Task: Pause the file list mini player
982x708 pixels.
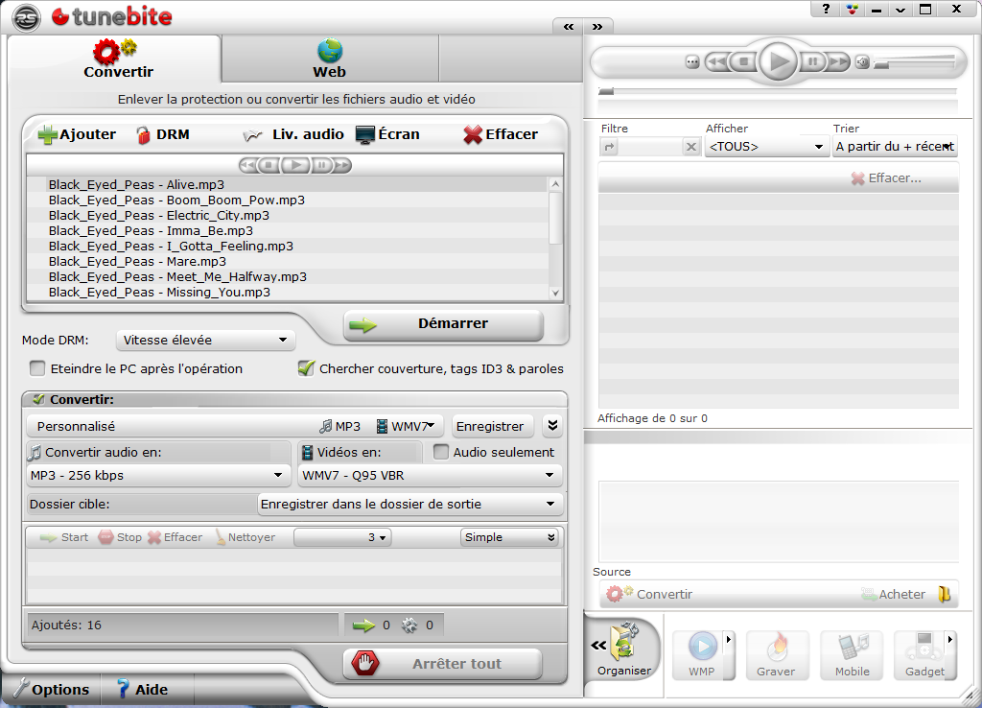Action: pos(321,165)
